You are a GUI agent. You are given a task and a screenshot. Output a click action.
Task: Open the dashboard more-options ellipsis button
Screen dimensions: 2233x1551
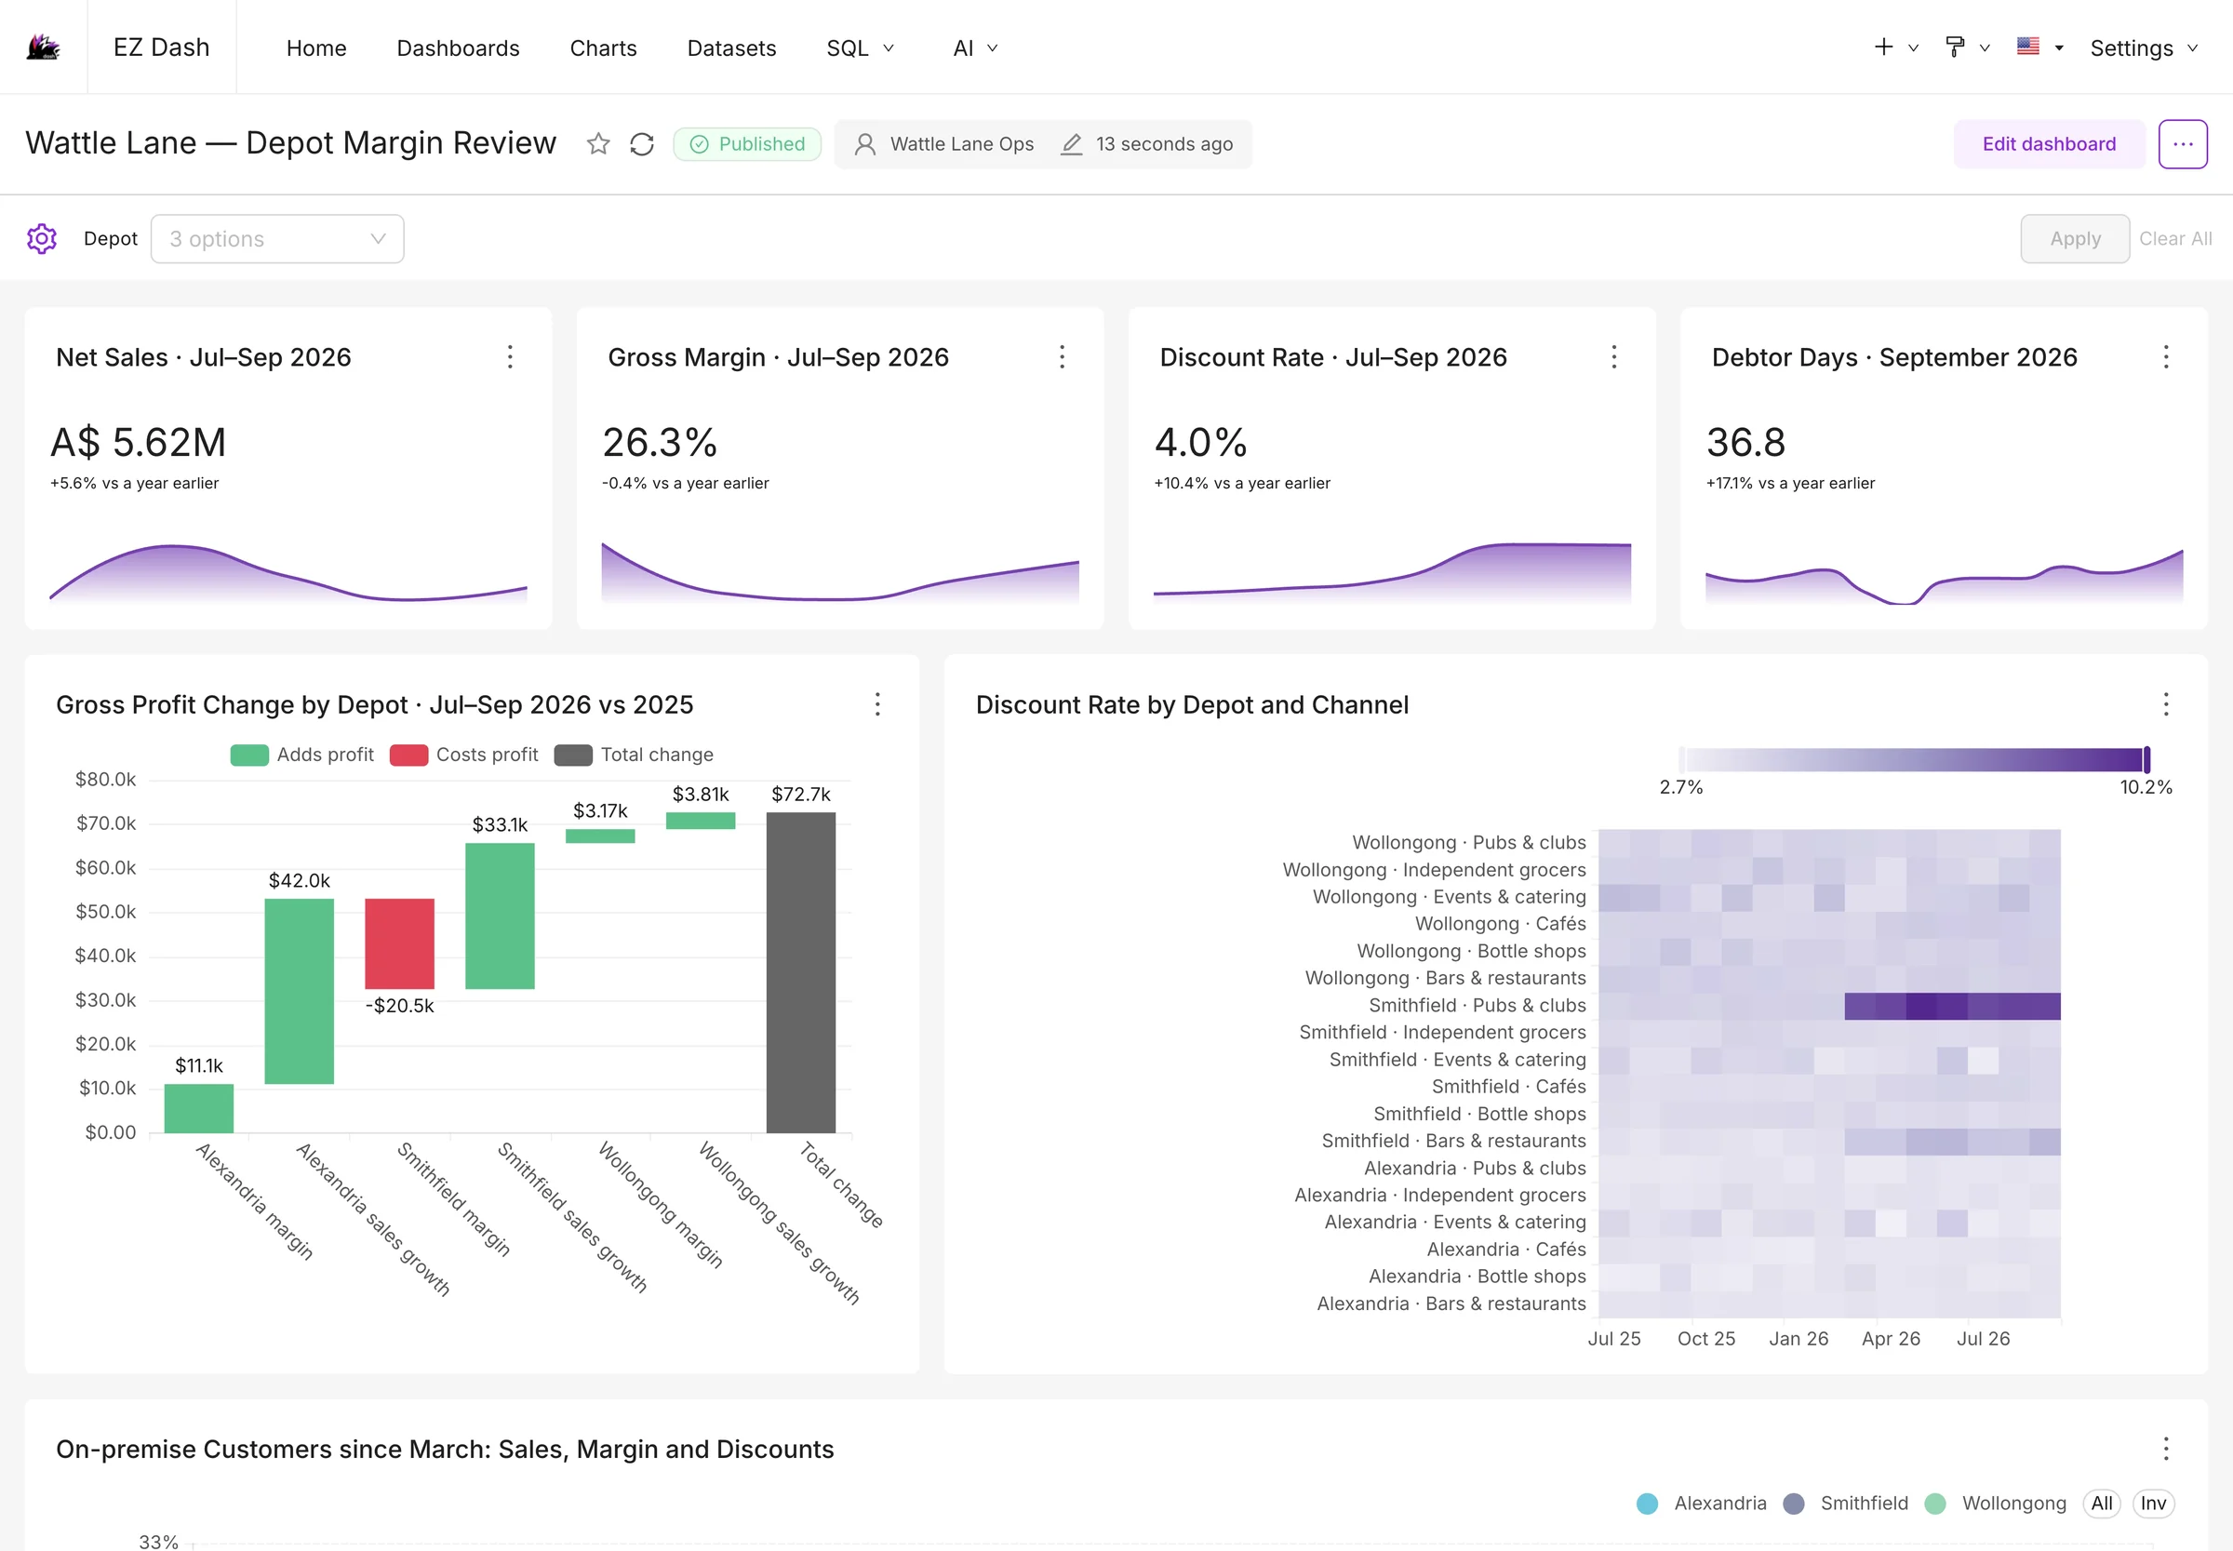2183,144
